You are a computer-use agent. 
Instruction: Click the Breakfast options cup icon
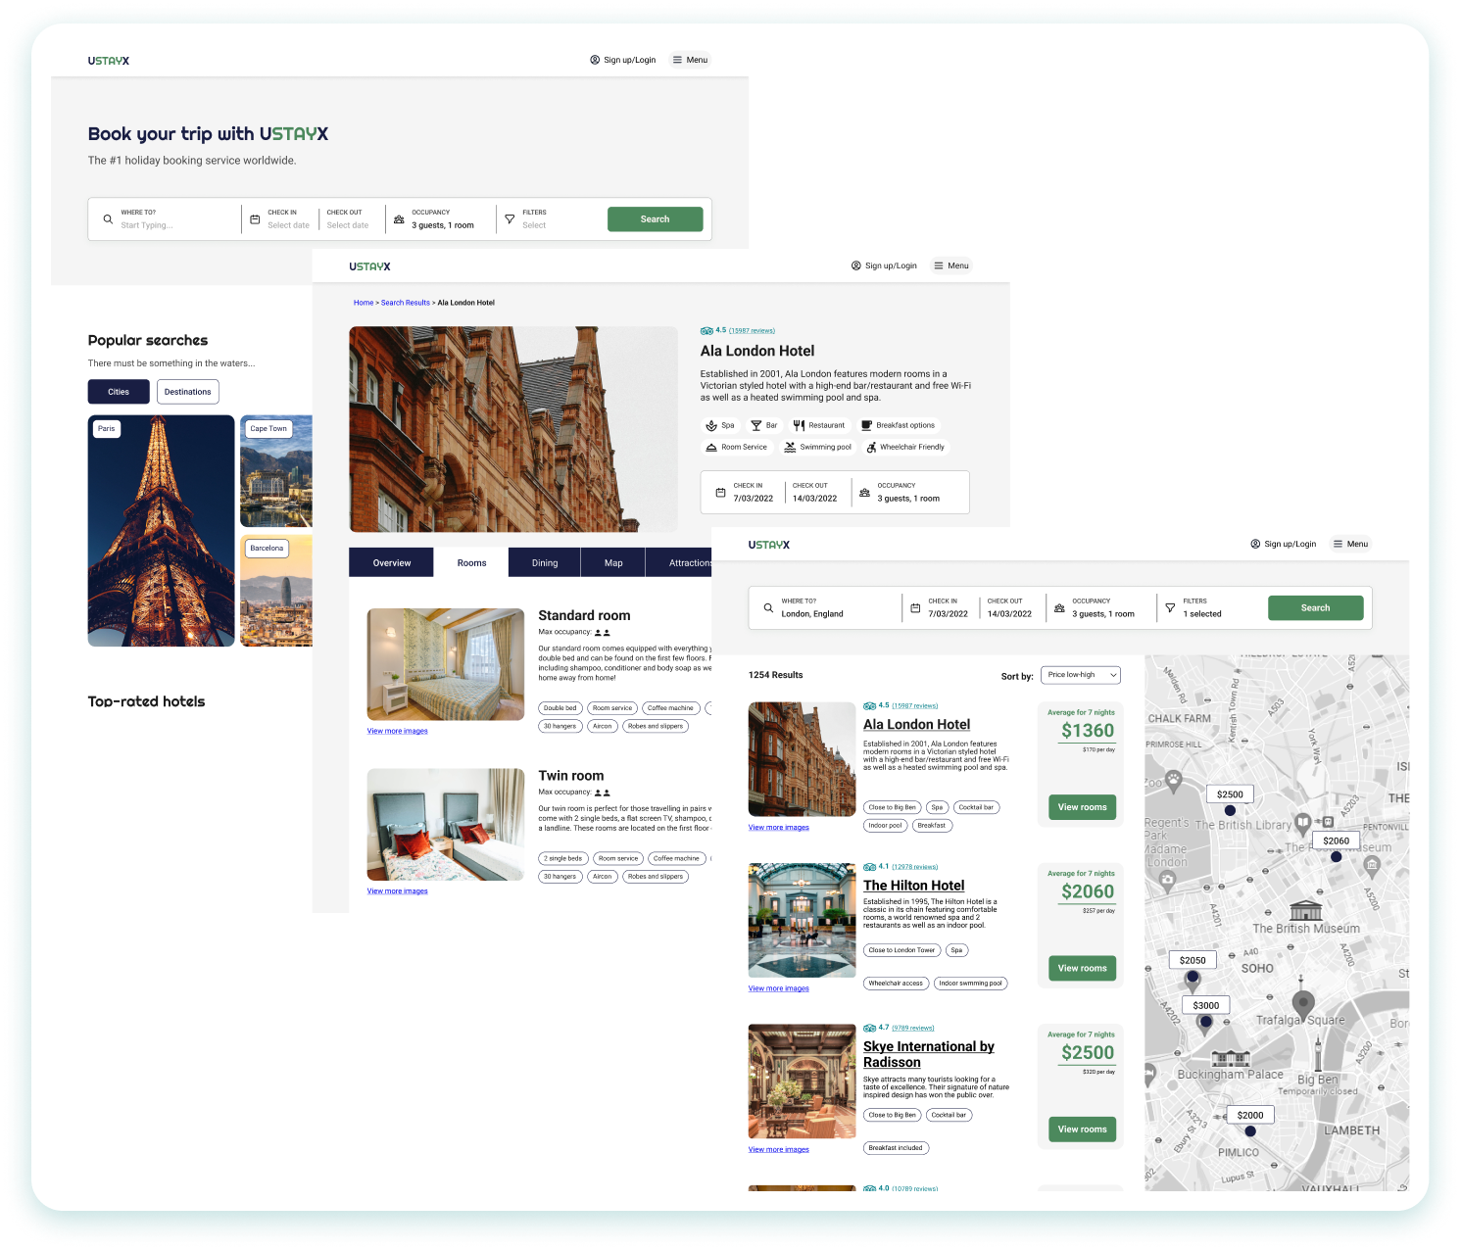coord(866,425)
